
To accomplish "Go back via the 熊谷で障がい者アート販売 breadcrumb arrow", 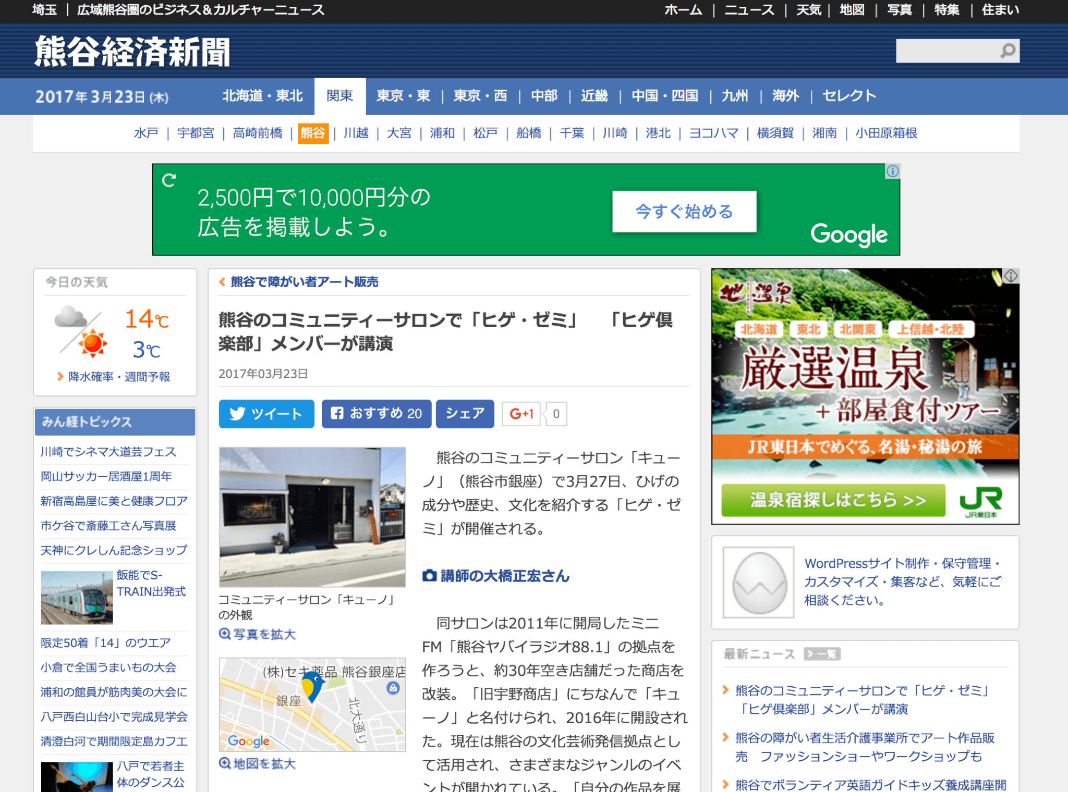I will (x=221, y=281).
